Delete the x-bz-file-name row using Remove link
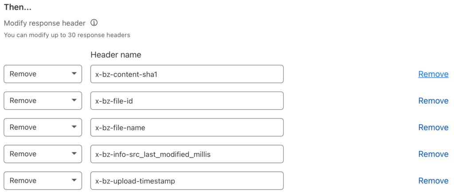 [433, 127]
